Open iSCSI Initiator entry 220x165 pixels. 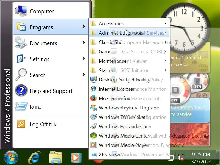click(x=134, y=70)
